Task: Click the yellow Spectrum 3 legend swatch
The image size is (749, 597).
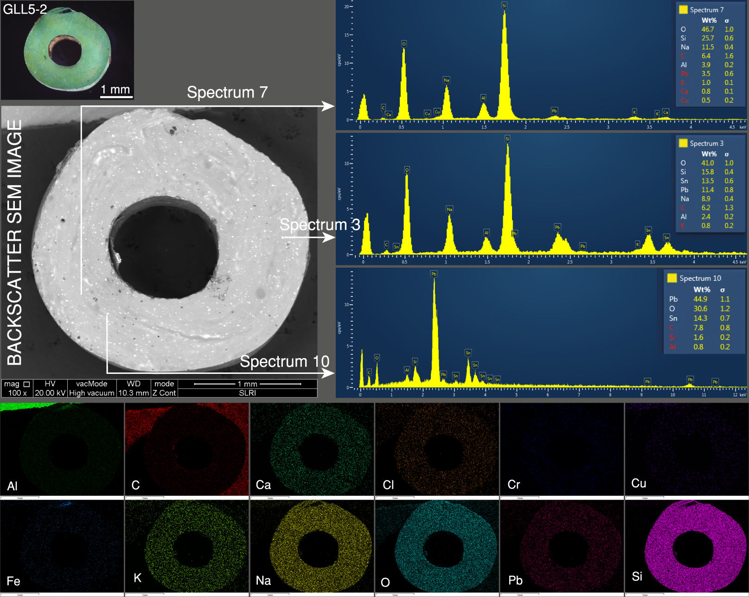Action: [x=683, y=143]
